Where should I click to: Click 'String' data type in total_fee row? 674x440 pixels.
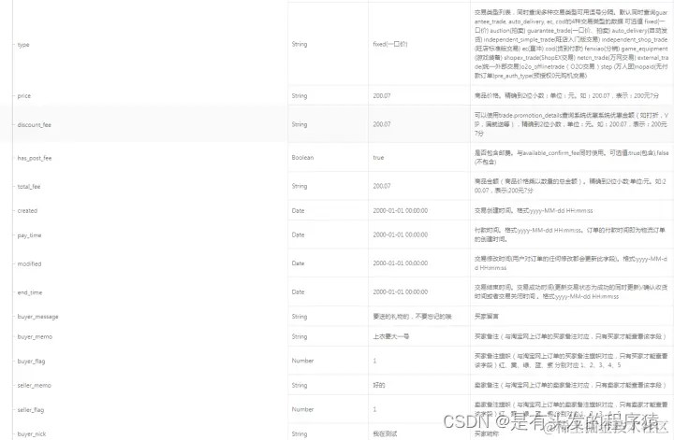[x=300, y=186]
